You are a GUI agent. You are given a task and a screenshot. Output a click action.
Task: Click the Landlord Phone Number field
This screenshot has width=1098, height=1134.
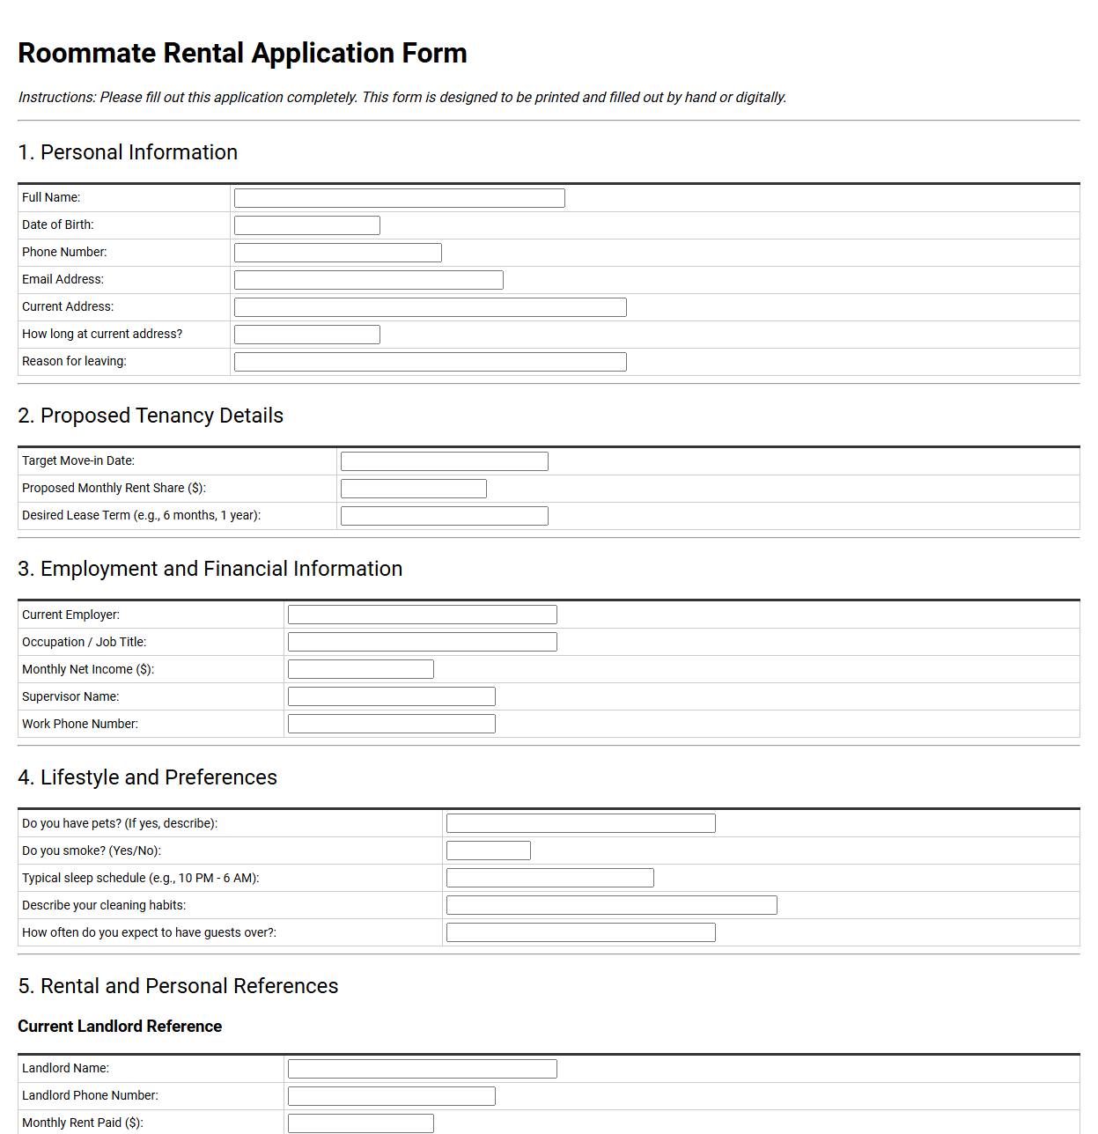pyautogui.click(x=392, y=1096)
